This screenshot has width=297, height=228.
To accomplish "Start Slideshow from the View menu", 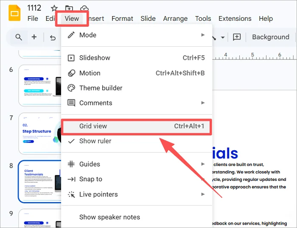I will pyautogui.click(x=137, y=58).
